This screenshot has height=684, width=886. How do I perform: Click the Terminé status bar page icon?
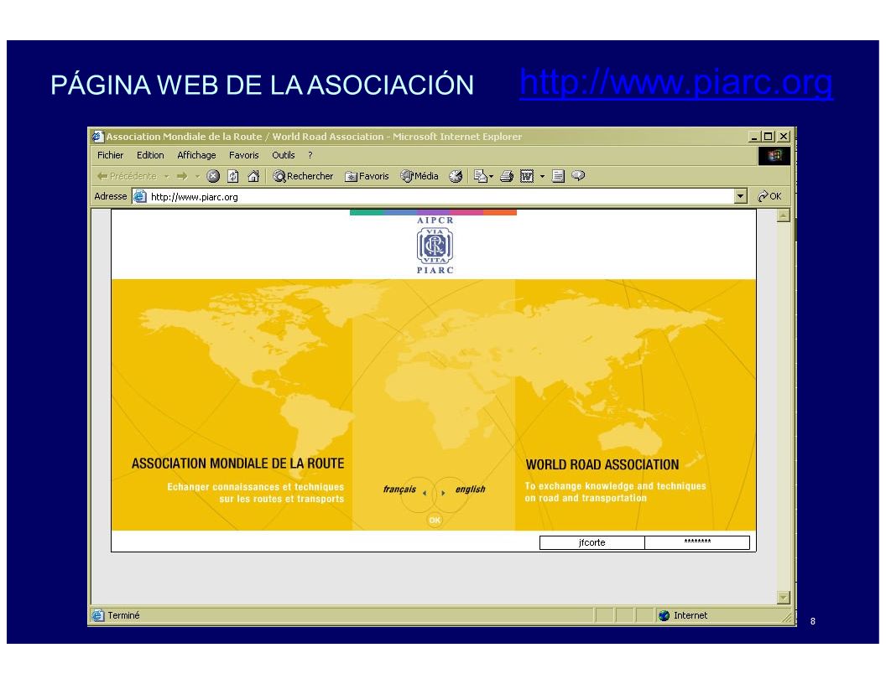point(98,616)
